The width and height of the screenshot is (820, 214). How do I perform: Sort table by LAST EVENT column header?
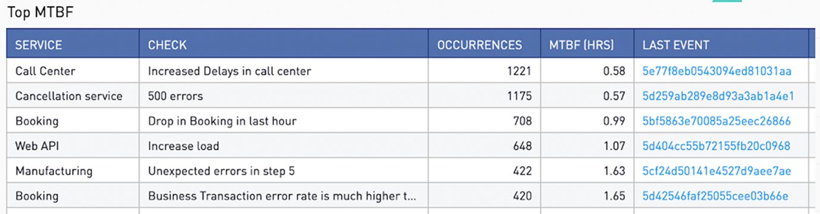676,45
